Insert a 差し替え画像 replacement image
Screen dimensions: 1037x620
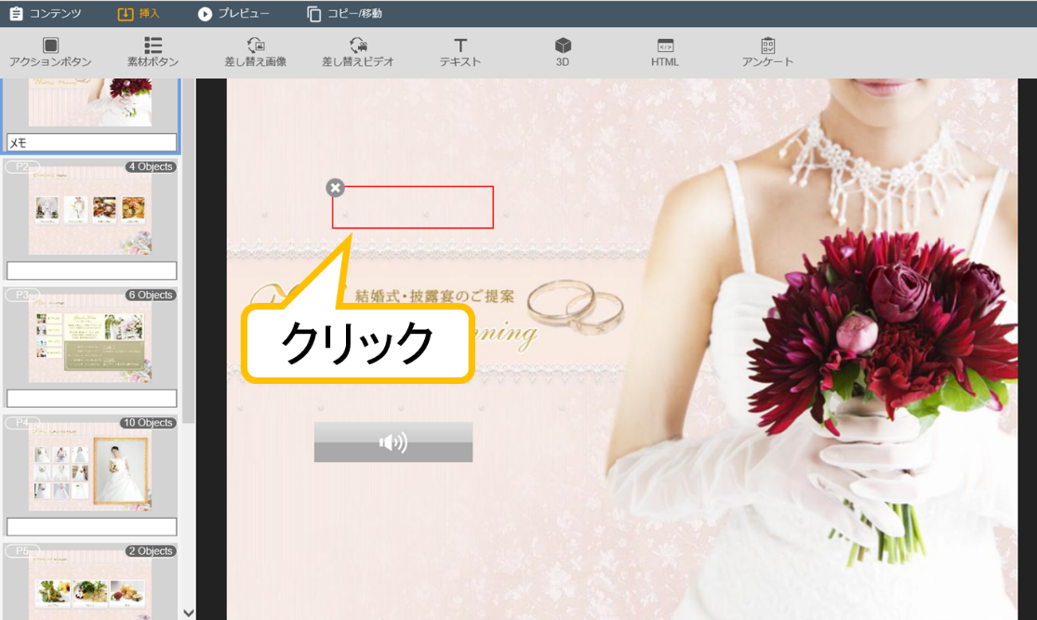click(x=256, y=46)
